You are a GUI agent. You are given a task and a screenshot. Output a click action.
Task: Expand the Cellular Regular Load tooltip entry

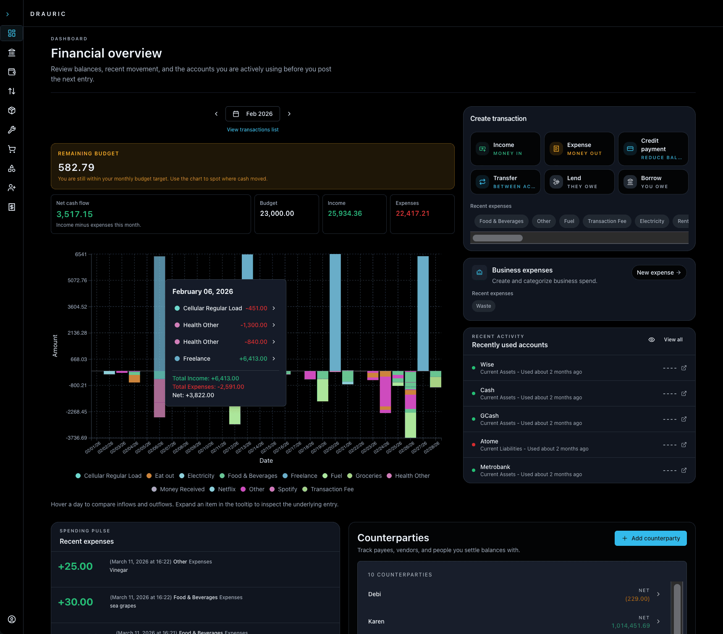click(x=274, y=308)
